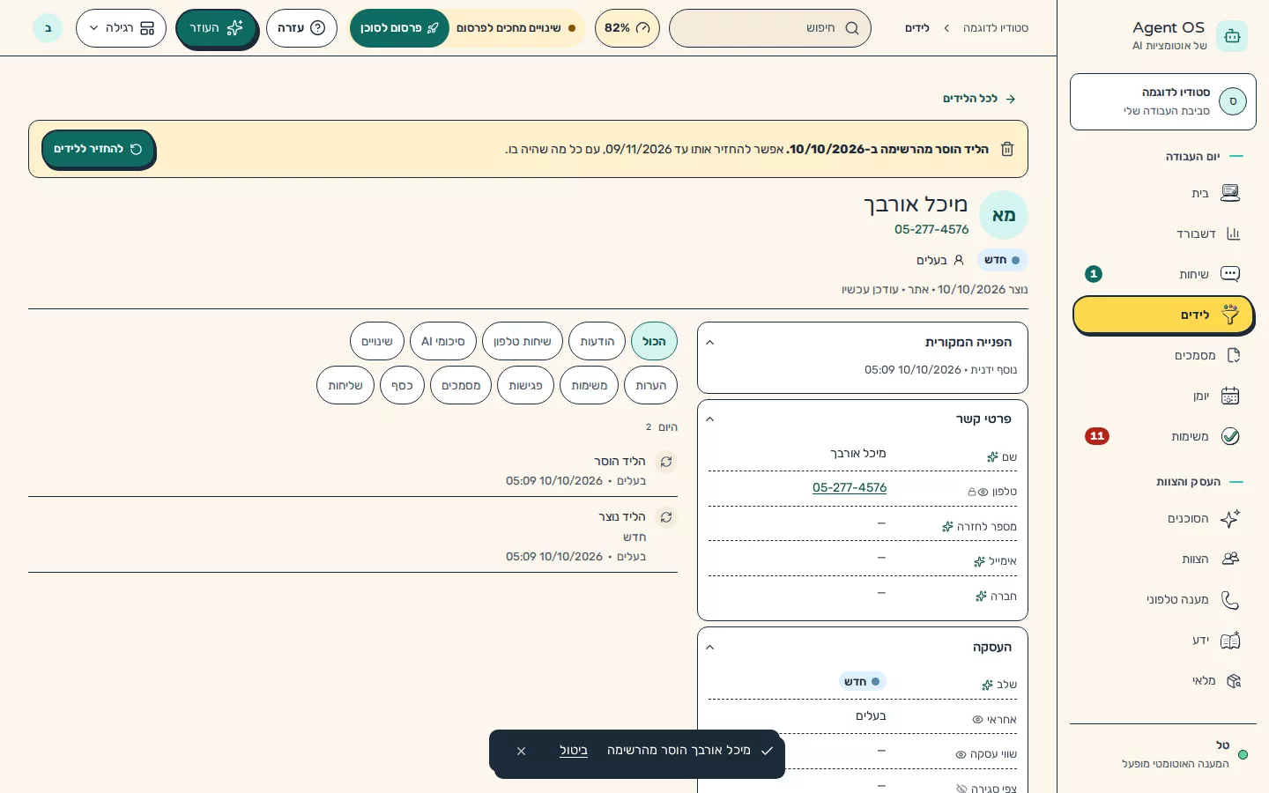This screenshot has height=793, width=1269.
Task: Open the הצוות people icon in sidebar
Action: pyautogui.click(x=1230, y=559)
